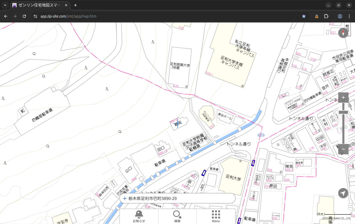355x224 pixels.
Task: Open the browser extensions puzzle icon
Action: point(326,16)
